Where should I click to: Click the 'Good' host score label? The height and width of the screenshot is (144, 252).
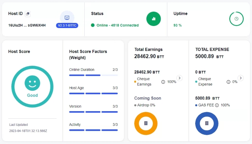click(32, 95)
